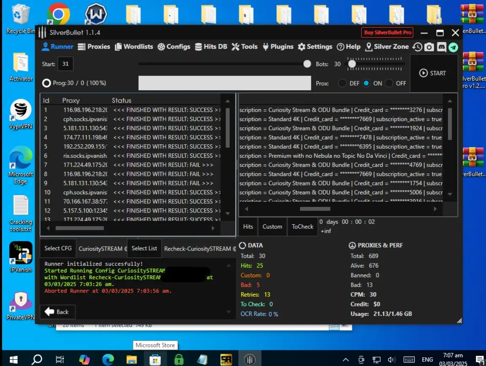Switch to the Hits tab
This screenshot has height=366, width=486.
click(248, 226)
